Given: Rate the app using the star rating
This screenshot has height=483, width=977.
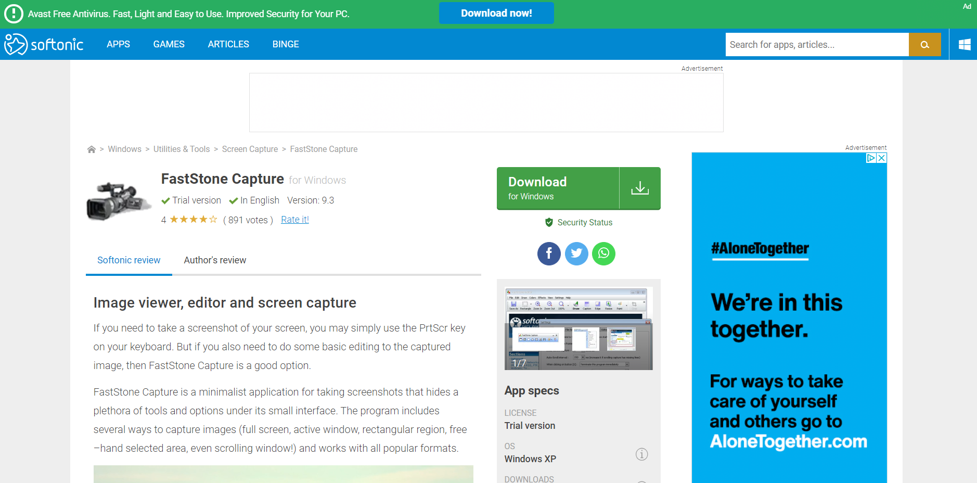Looking at the screenshot, I should (194, 220).
